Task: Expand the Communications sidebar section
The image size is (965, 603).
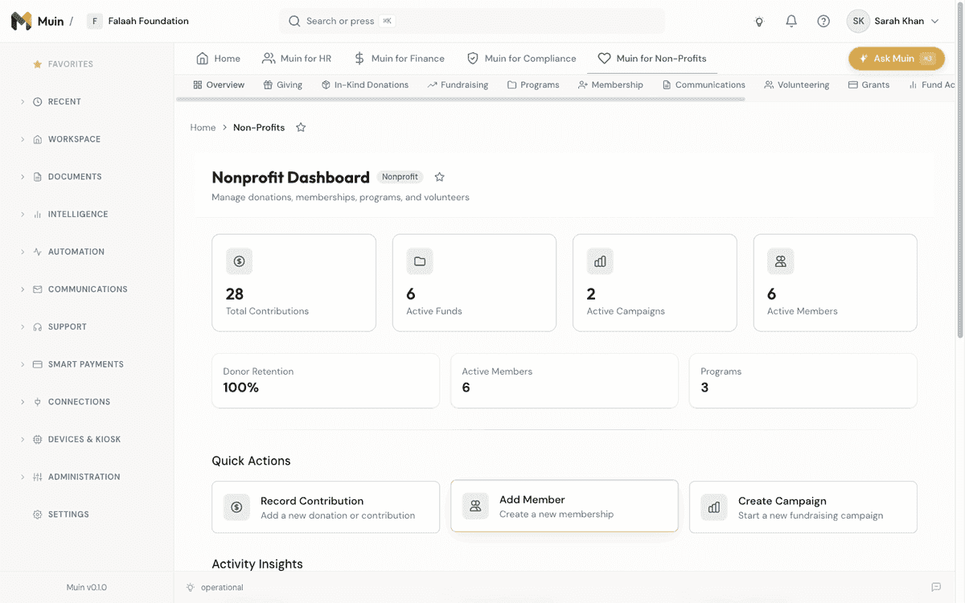Action: 23,289
